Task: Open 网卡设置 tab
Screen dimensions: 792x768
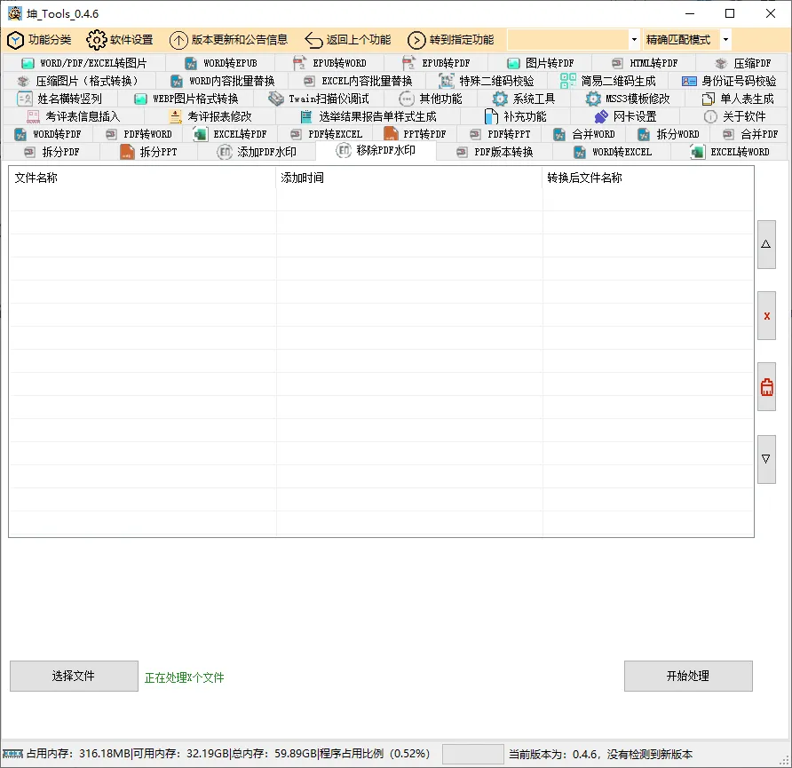Action: pos(625,116)
